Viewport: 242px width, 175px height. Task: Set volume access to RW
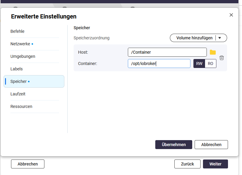[x=199, y=64]
